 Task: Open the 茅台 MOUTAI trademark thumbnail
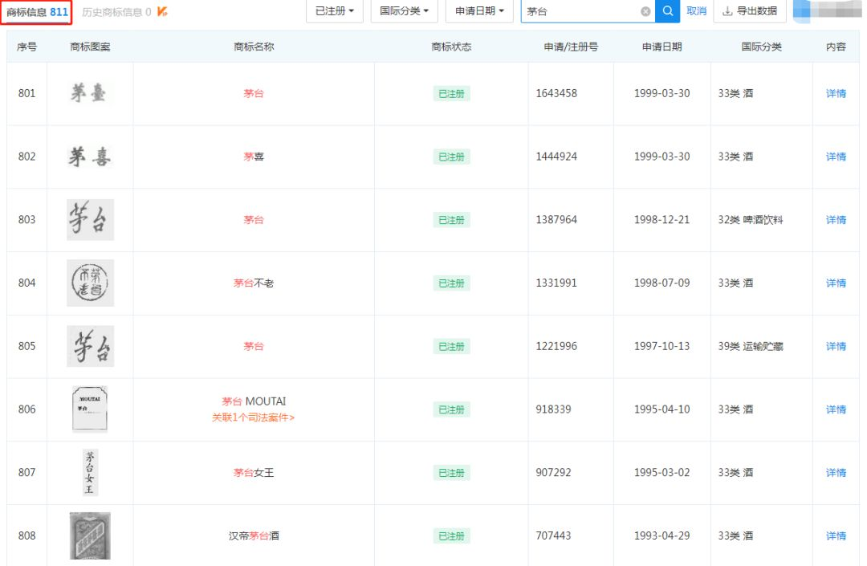point(90,409)
